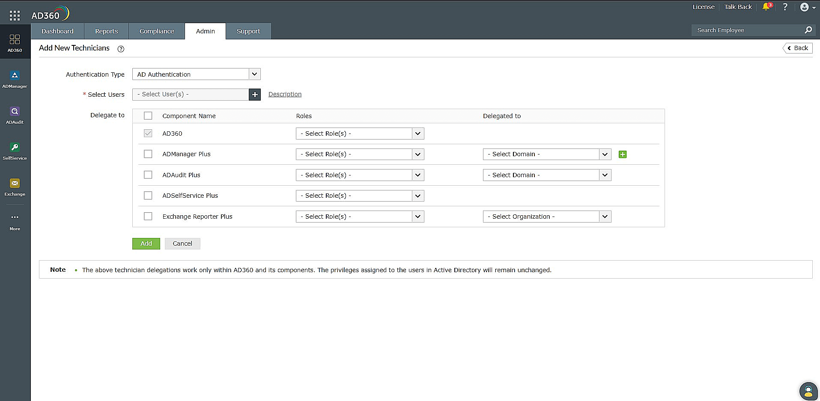This screenshot has width=820, height=401.
Task: Open the ADManager Plus roles dropdown
Action: tap(360, 154)
